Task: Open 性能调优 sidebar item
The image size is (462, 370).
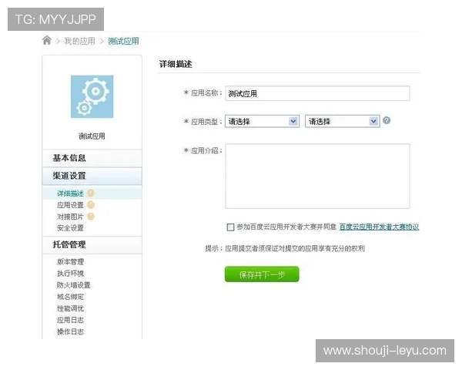Action: (70, 308)
